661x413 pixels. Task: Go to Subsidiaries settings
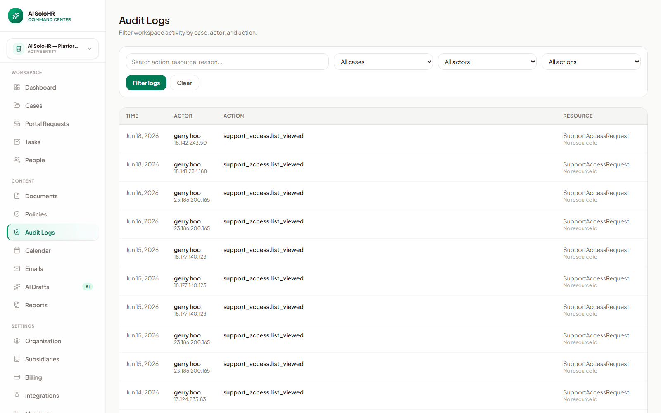click(53, 359)
